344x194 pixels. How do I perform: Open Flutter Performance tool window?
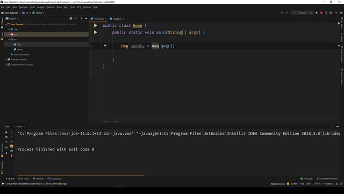(327, 178)
